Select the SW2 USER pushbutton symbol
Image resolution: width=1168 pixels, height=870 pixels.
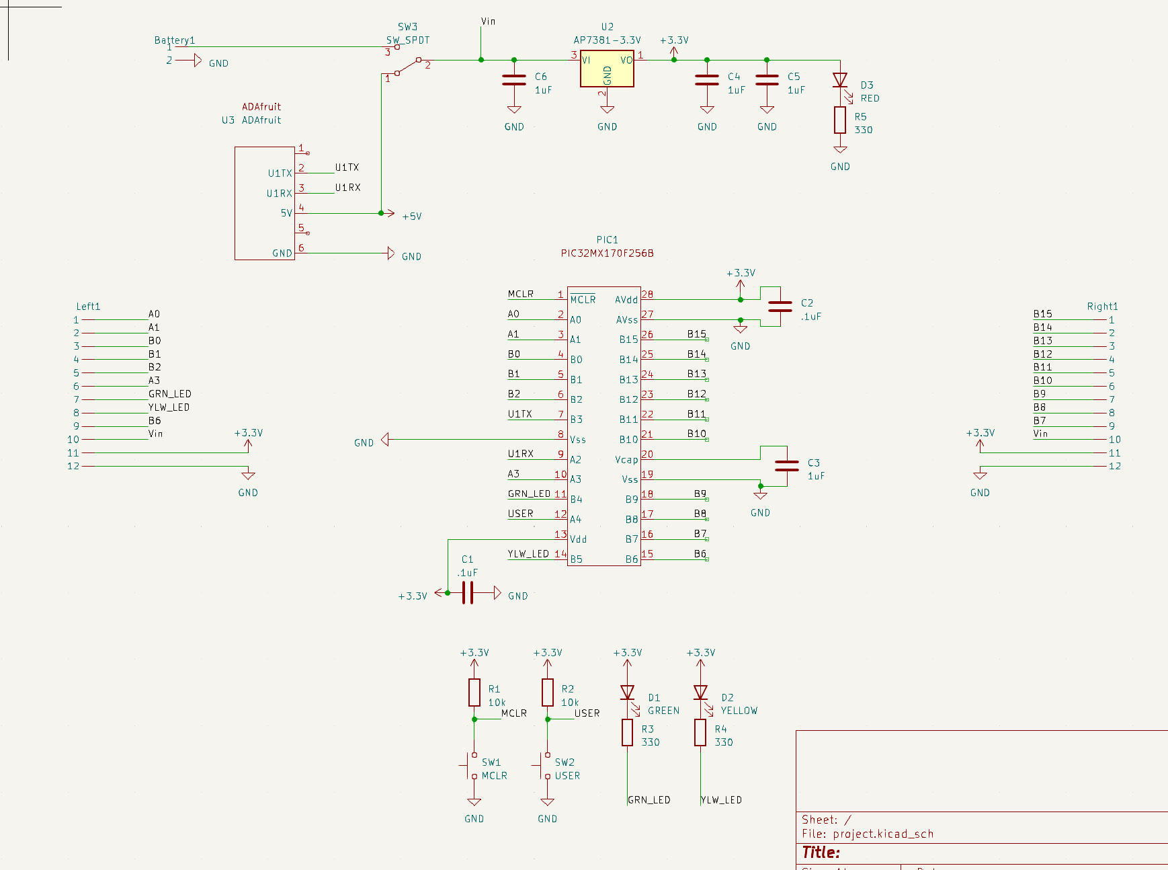point(544,766)
